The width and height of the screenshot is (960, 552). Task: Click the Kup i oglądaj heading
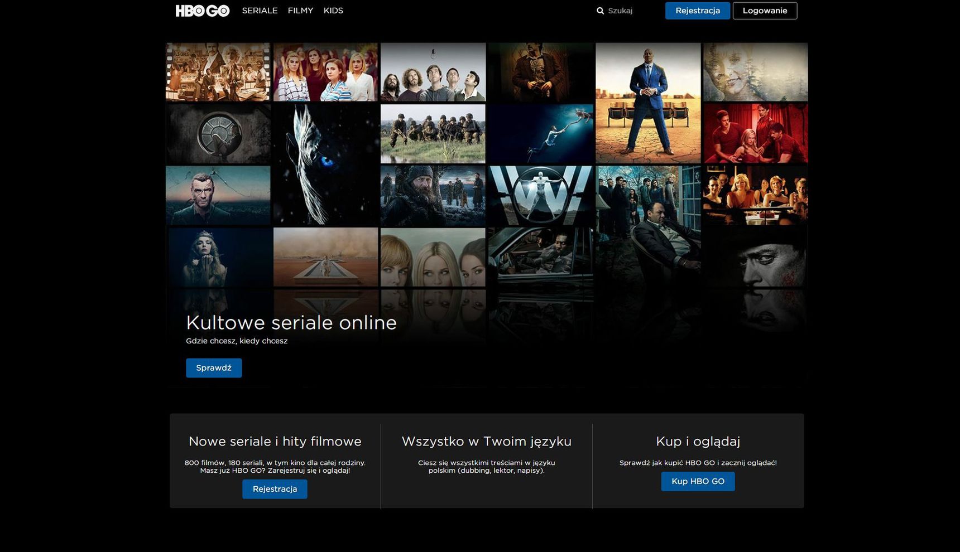(x=698, y=441)
